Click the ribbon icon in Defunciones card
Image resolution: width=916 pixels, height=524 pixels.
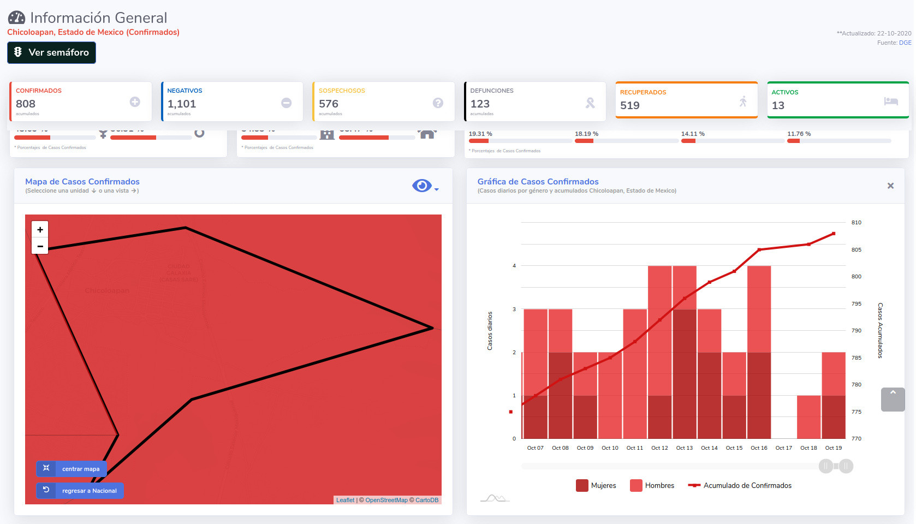point(590,103)
